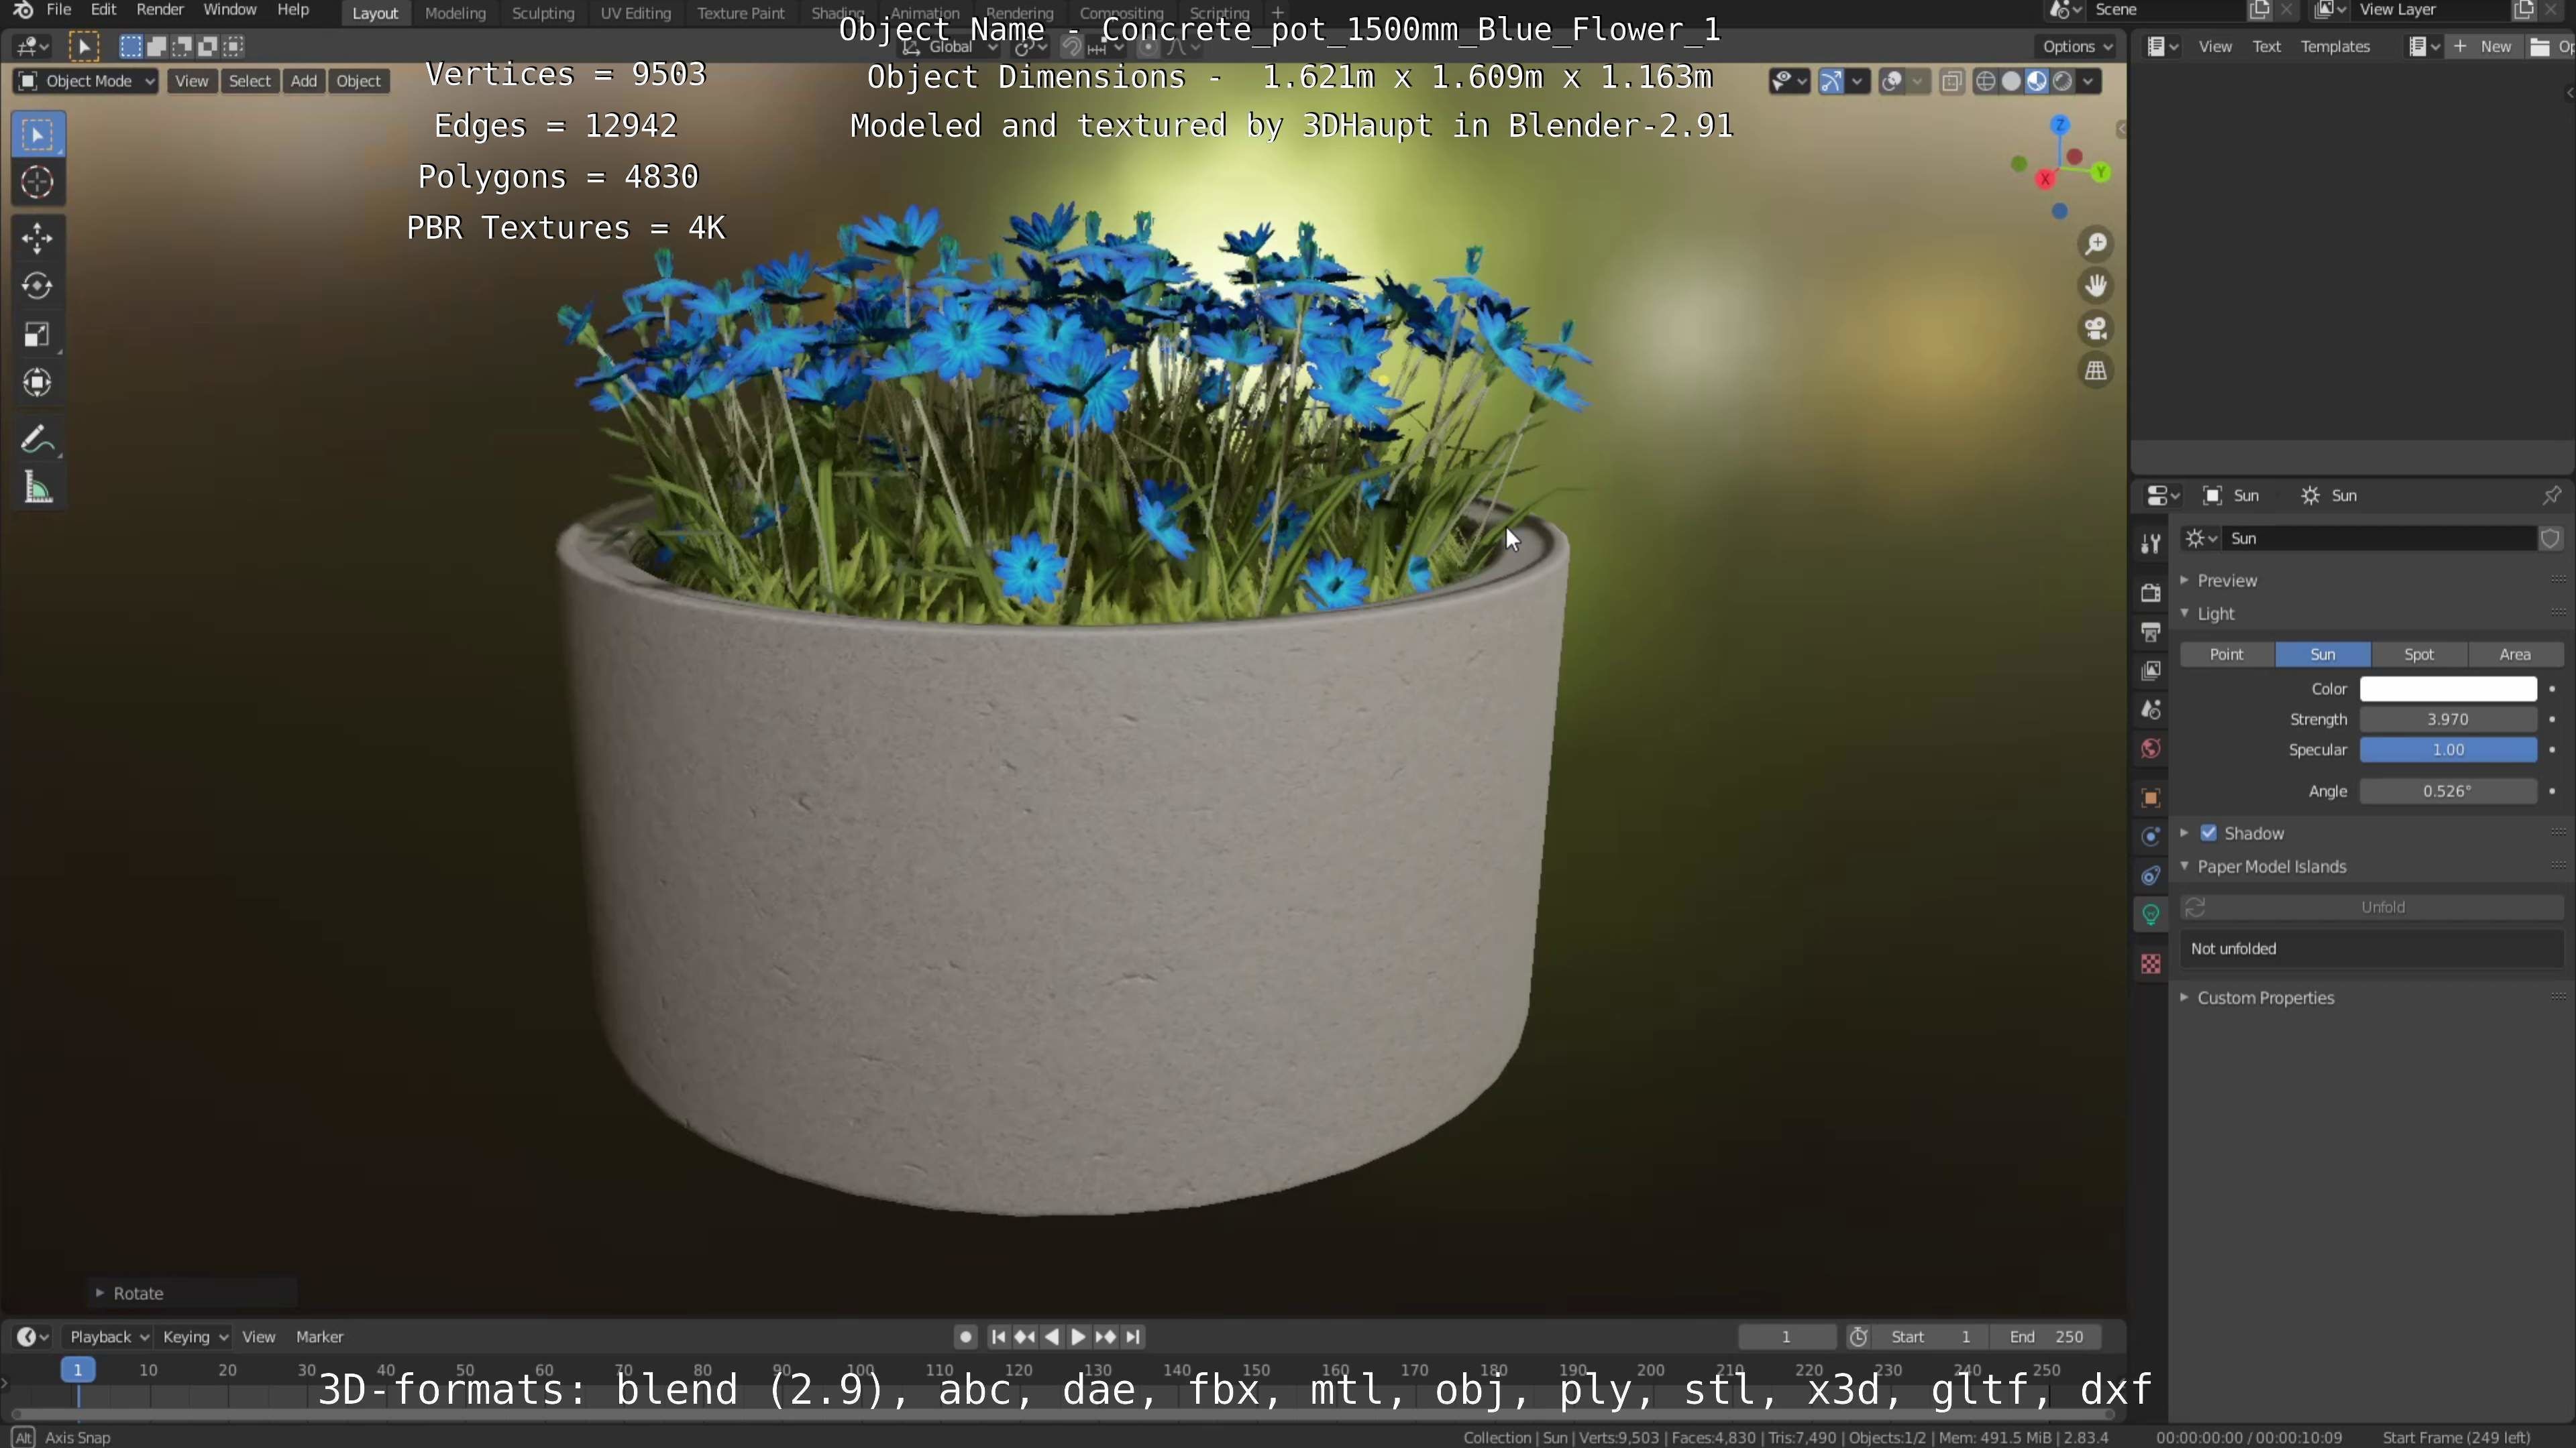Open the viewport Options dropdown

2077,46
